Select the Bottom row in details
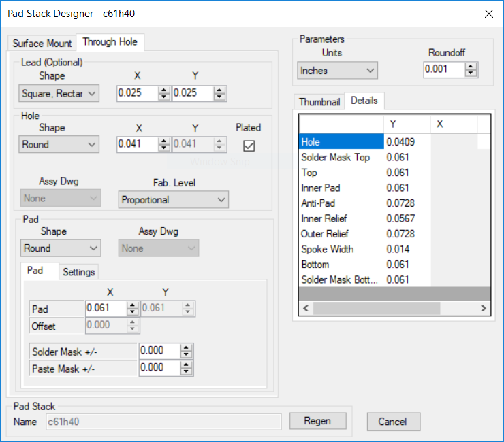Screen dimensions: 504x442 tap(341, 265)
